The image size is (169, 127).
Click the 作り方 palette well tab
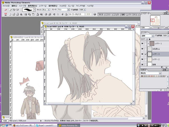[101, 15]
